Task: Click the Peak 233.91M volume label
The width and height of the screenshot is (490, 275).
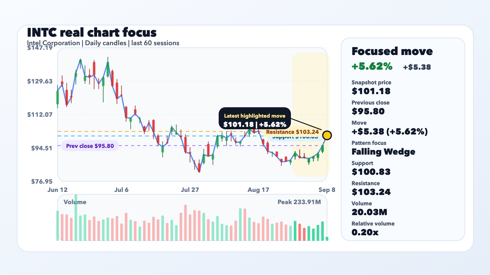Action: click(x=299, y=202)
